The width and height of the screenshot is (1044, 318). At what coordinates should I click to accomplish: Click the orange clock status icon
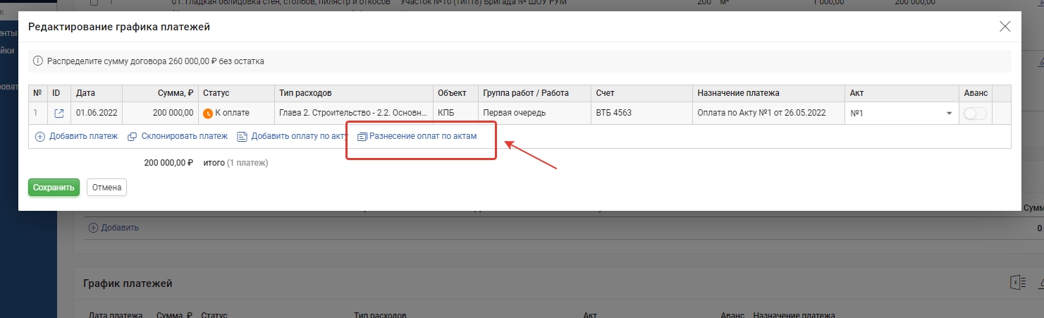pos(208,114)
